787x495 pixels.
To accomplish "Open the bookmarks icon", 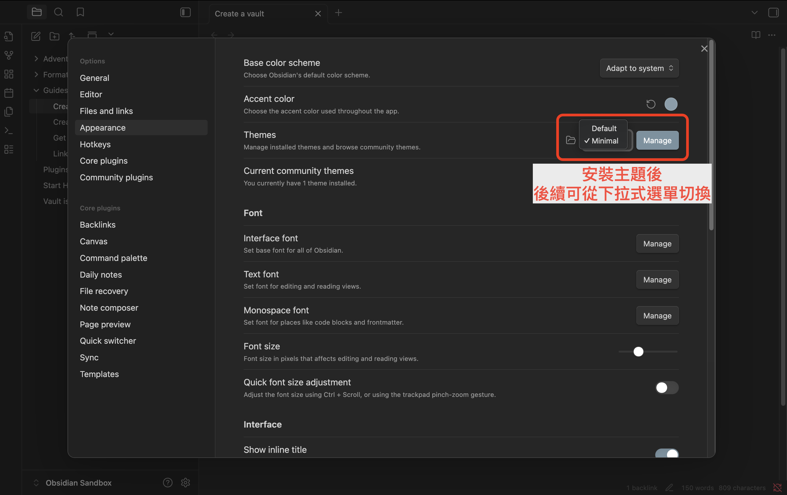I will point(80,12).
